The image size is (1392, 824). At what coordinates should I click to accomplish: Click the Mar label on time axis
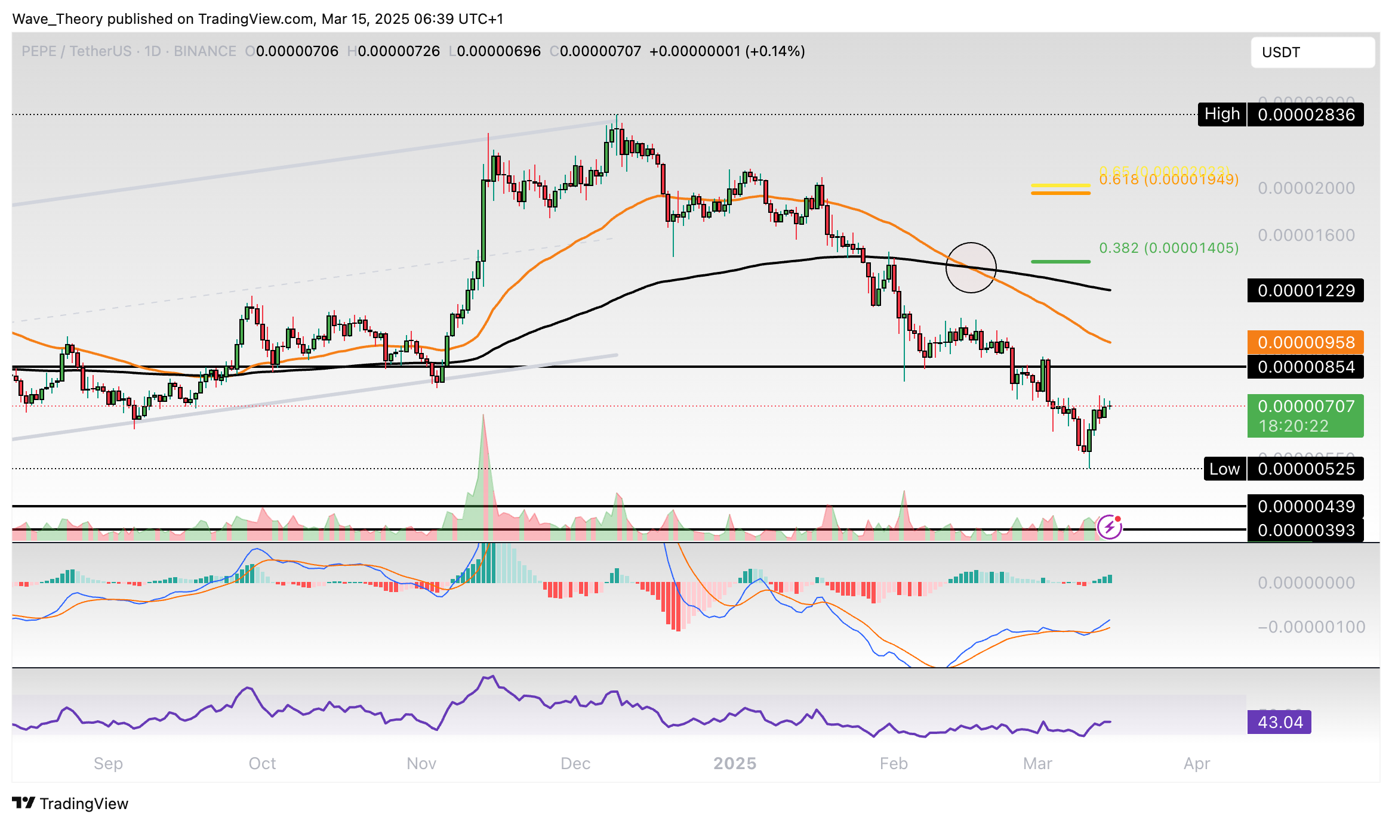coord(1037,763)
